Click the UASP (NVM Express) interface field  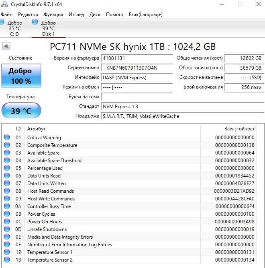tap(137, 78)
